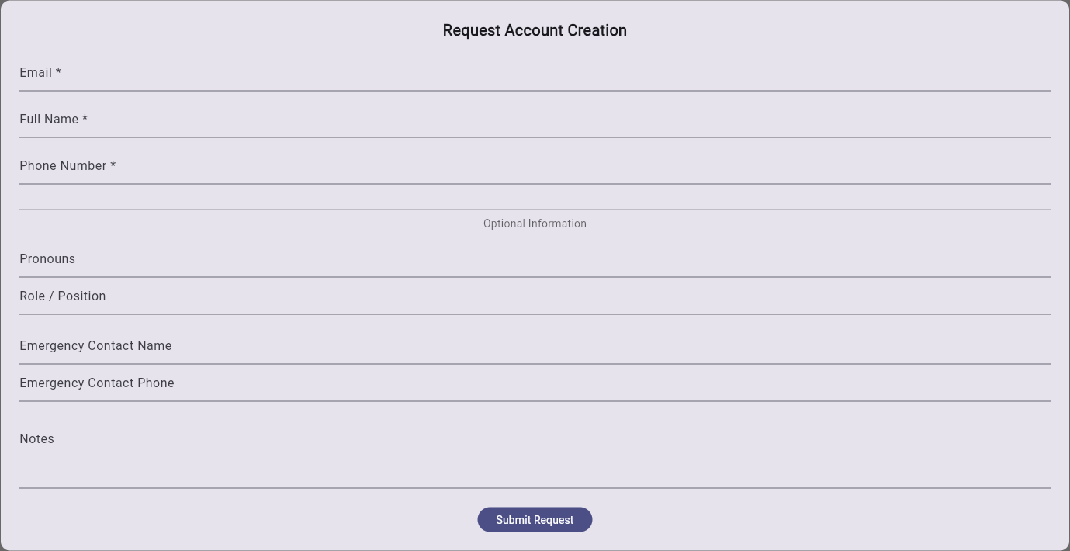Select the Emergency Contact Phone label

click(97, 383)
